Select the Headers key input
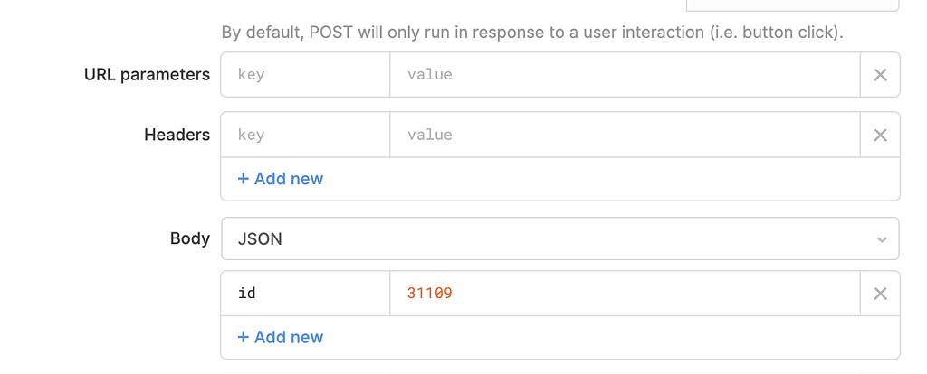Image resolution: width=927 pixels, height=374 pixels. (305, 136)
